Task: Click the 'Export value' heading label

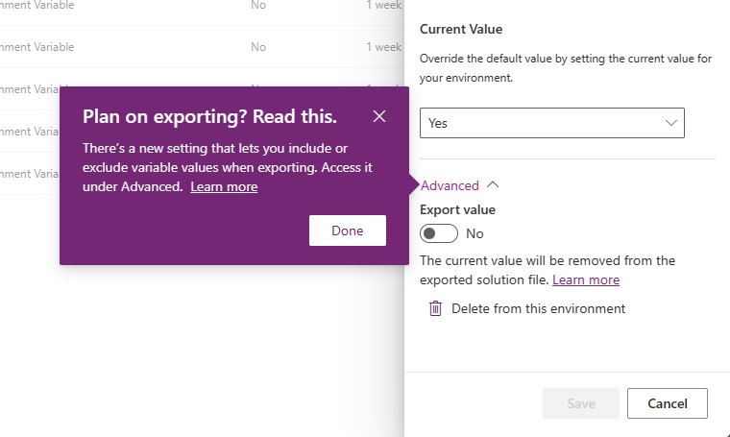Action: pyautogui.click(x=458, y=209)
